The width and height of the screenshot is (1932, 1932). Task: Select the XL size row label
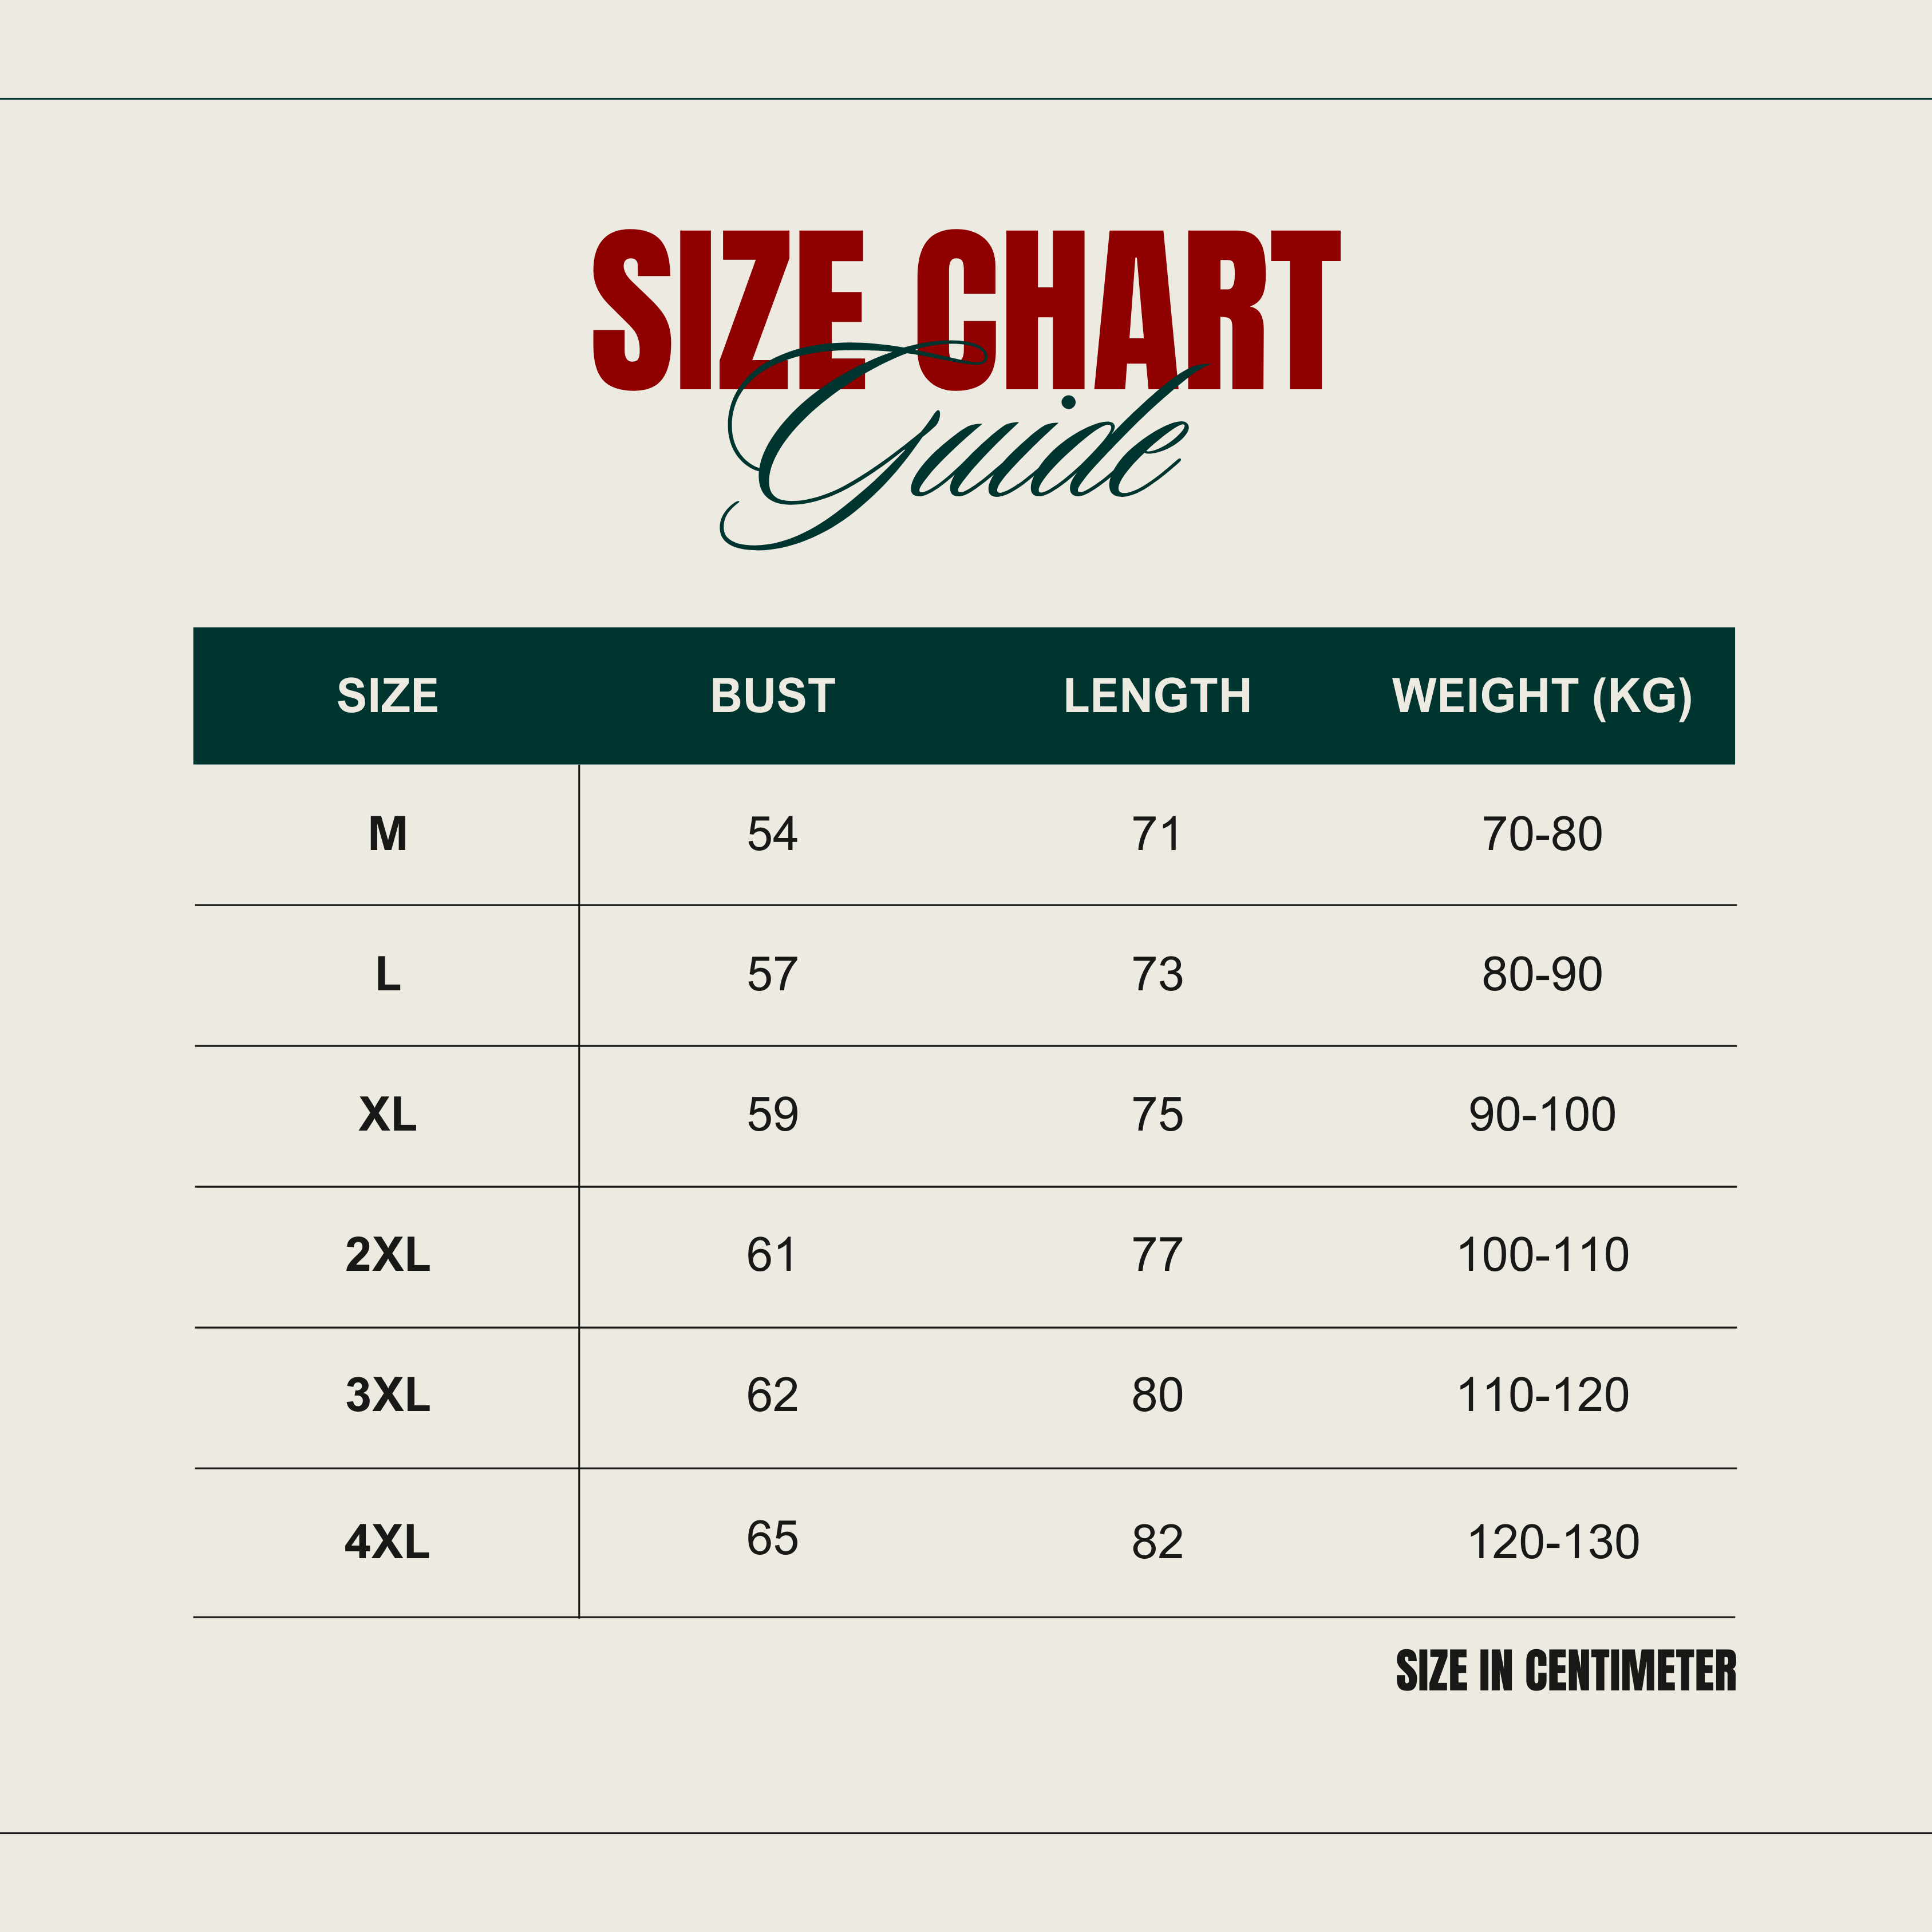[387, 1114]
